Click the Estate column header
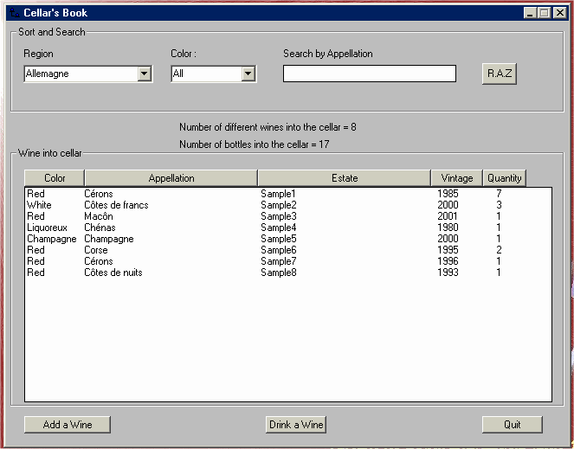Screen dimensions: 574x449 coord(344,178)
